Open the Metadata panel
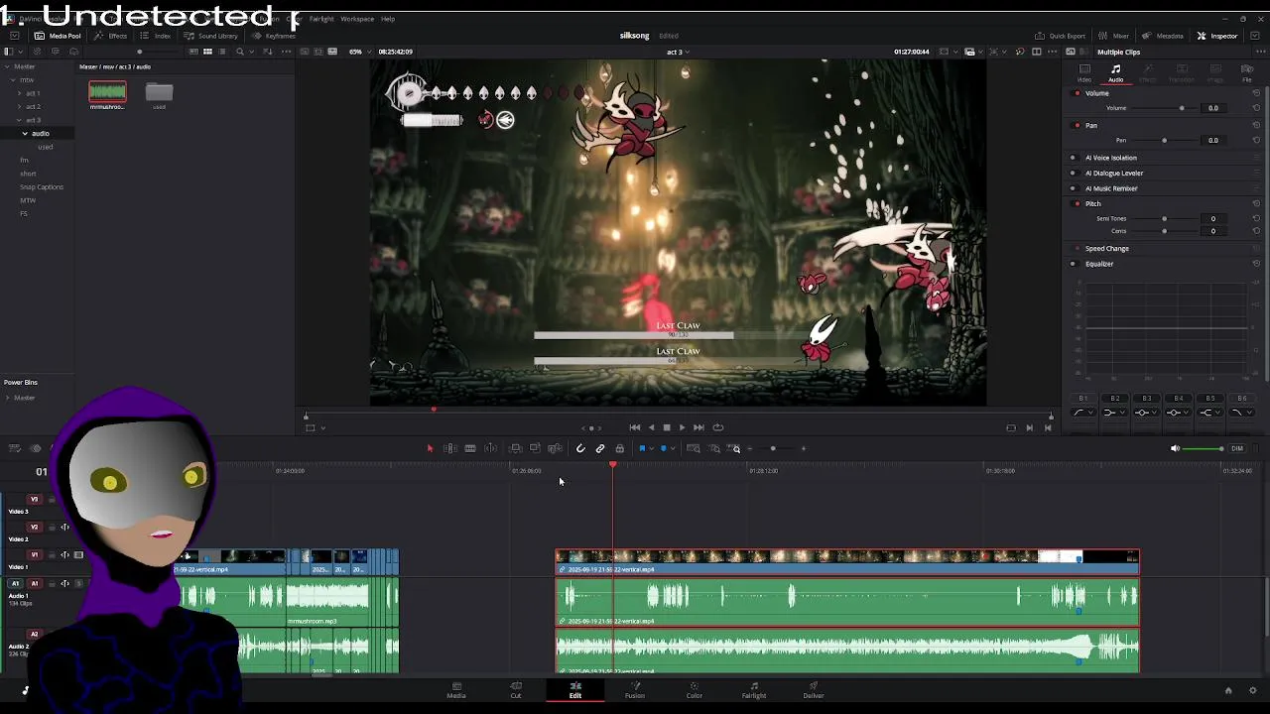 [1163, 36]
